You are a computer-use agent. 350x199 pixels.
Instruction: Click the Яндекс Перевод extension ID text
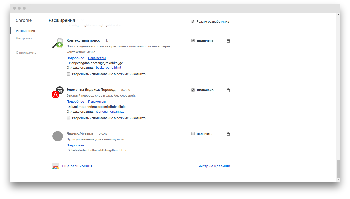tap(96, 107)
